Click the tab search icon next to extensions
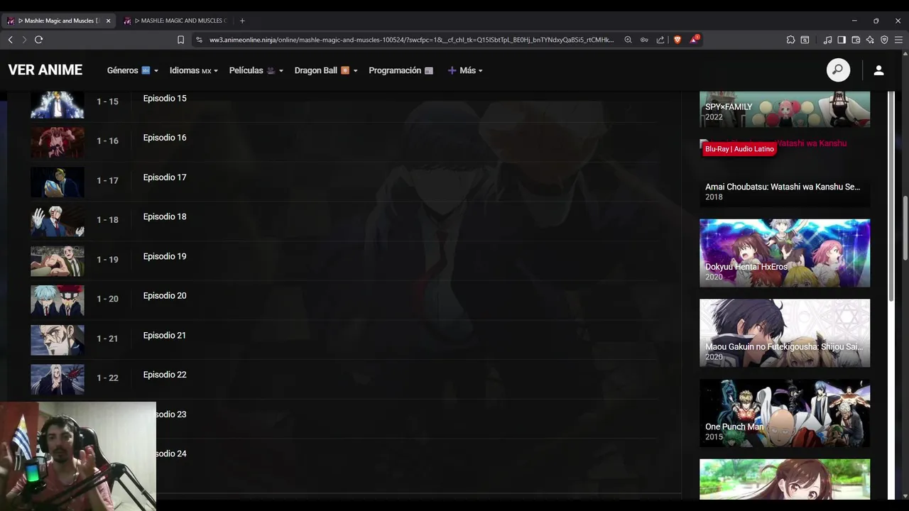909x511 pixels. [x=805, y=40]
